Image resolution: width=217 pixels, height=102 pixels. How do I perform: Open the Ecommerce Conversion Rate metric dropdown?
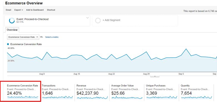click(x=23, y=37)
